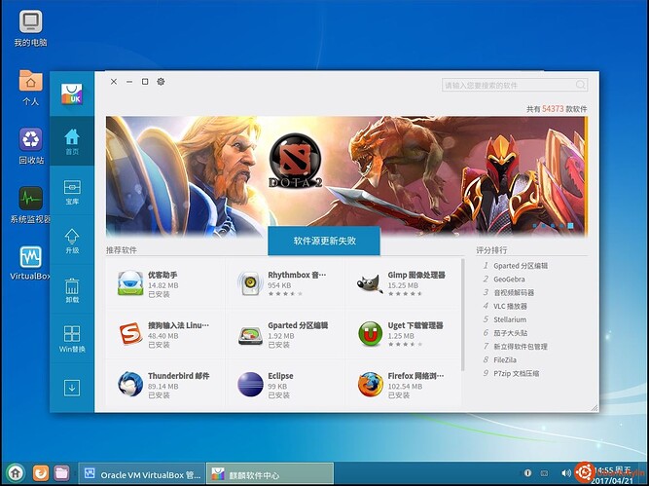The height and width of the screenshot is (486, 649).
Task: Click the UK software center logo
Action: [x=72, y=93]
